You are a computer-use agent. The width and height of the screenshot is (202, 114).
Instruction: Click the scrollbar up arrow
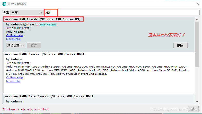point(197,20)
